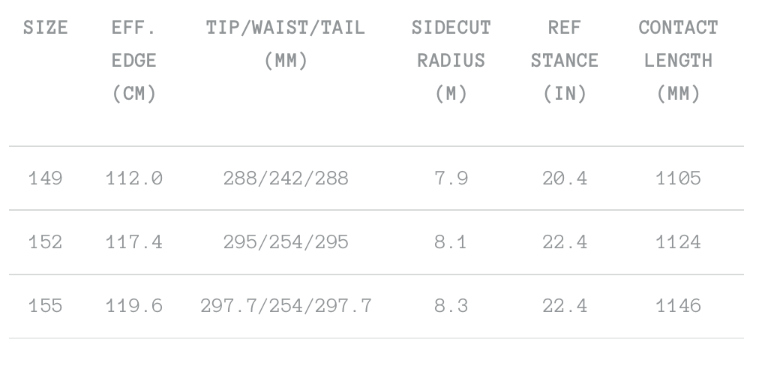Select the 152 size cell
The image size is (768, 375).
[x=46, y=242]
